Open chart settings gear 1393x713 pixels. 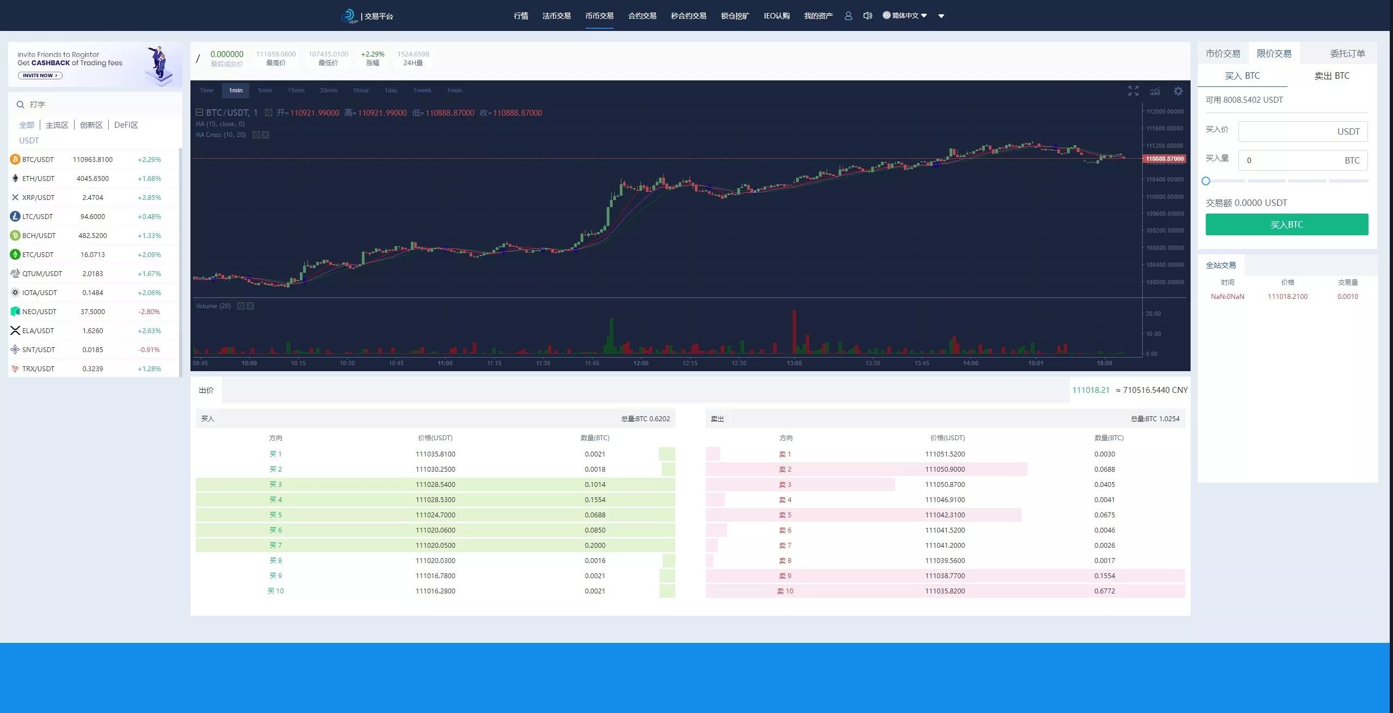click(1178, 91)
